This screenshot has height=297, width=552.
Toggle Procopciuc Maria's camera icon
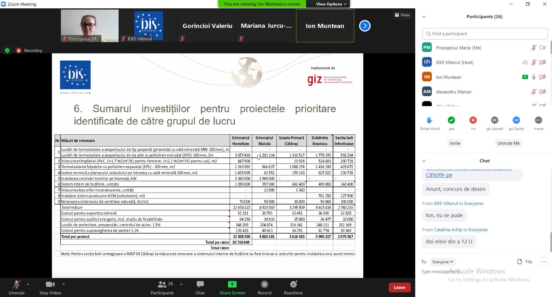pyautogui.click(x=543, y=48)
